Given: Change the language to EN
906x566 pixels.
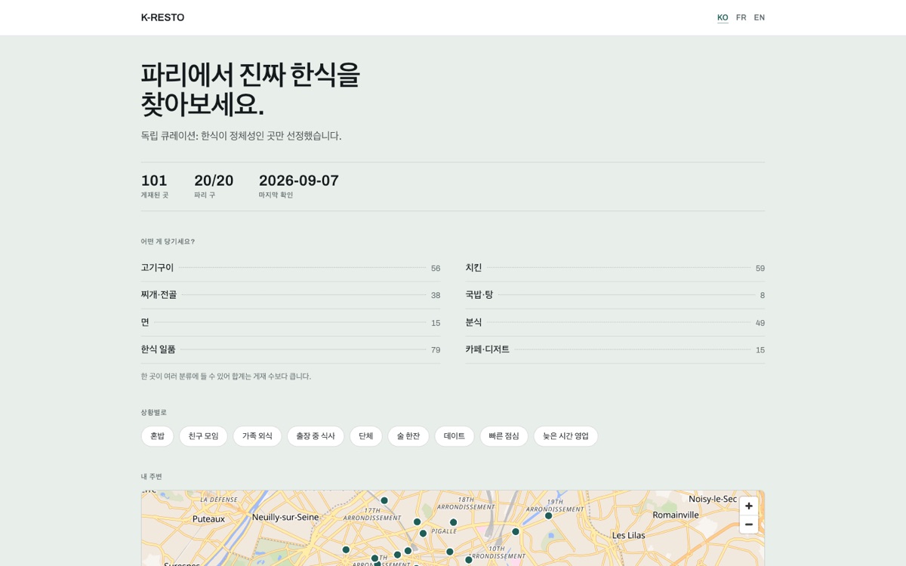Looking at the screenshot, I should (759, 17).
